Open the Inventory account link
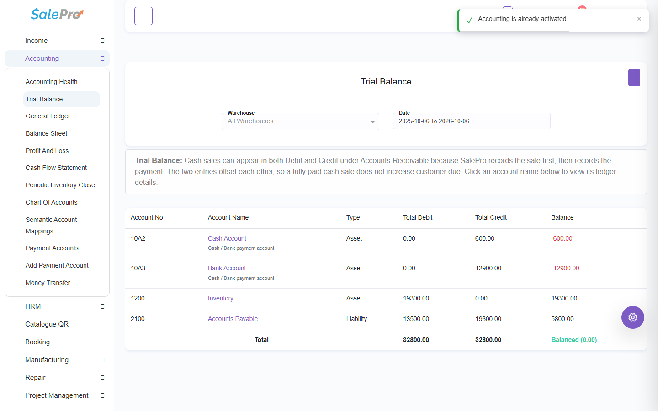 coord(221,298)
